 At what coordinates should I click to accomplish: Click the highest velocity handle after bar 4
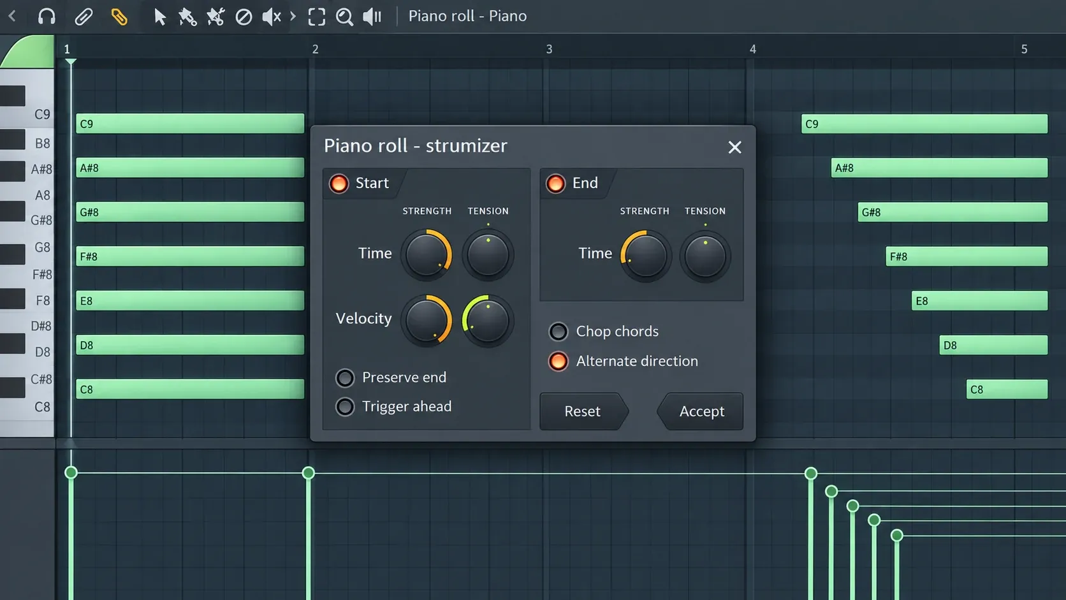(811, 474)
